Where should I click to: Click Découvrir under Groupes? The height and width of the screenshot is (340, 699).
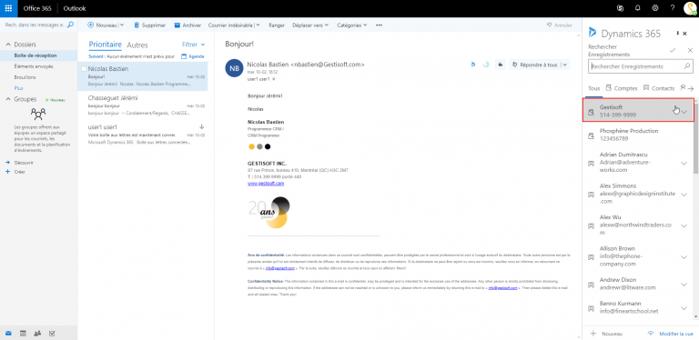tap(24, 163)
